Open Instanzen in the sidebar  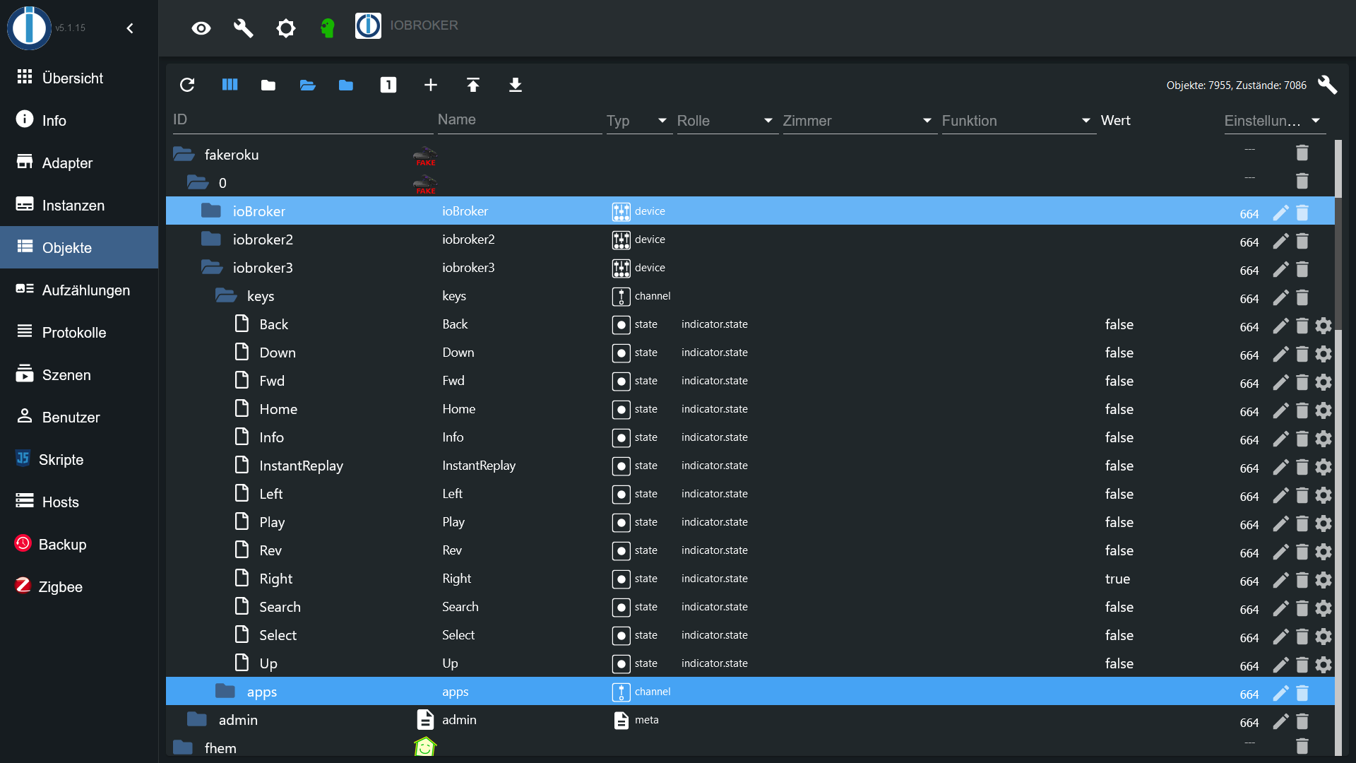[x=79, y=205]
